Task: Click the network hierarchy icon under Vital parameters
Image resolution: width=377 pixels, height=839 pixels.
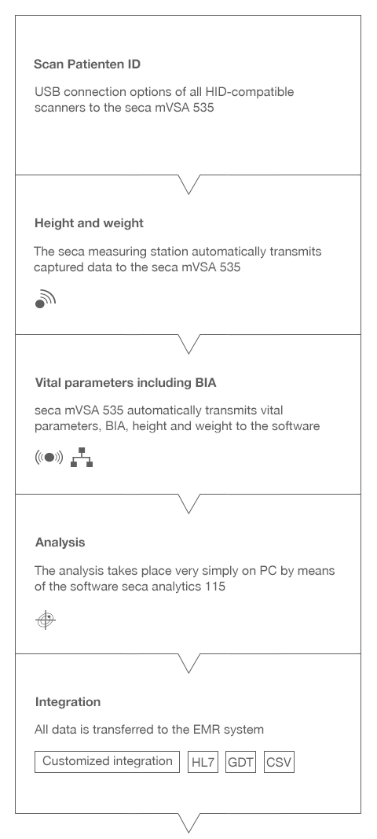Action: pyautogui.click(x=82, y=458)
